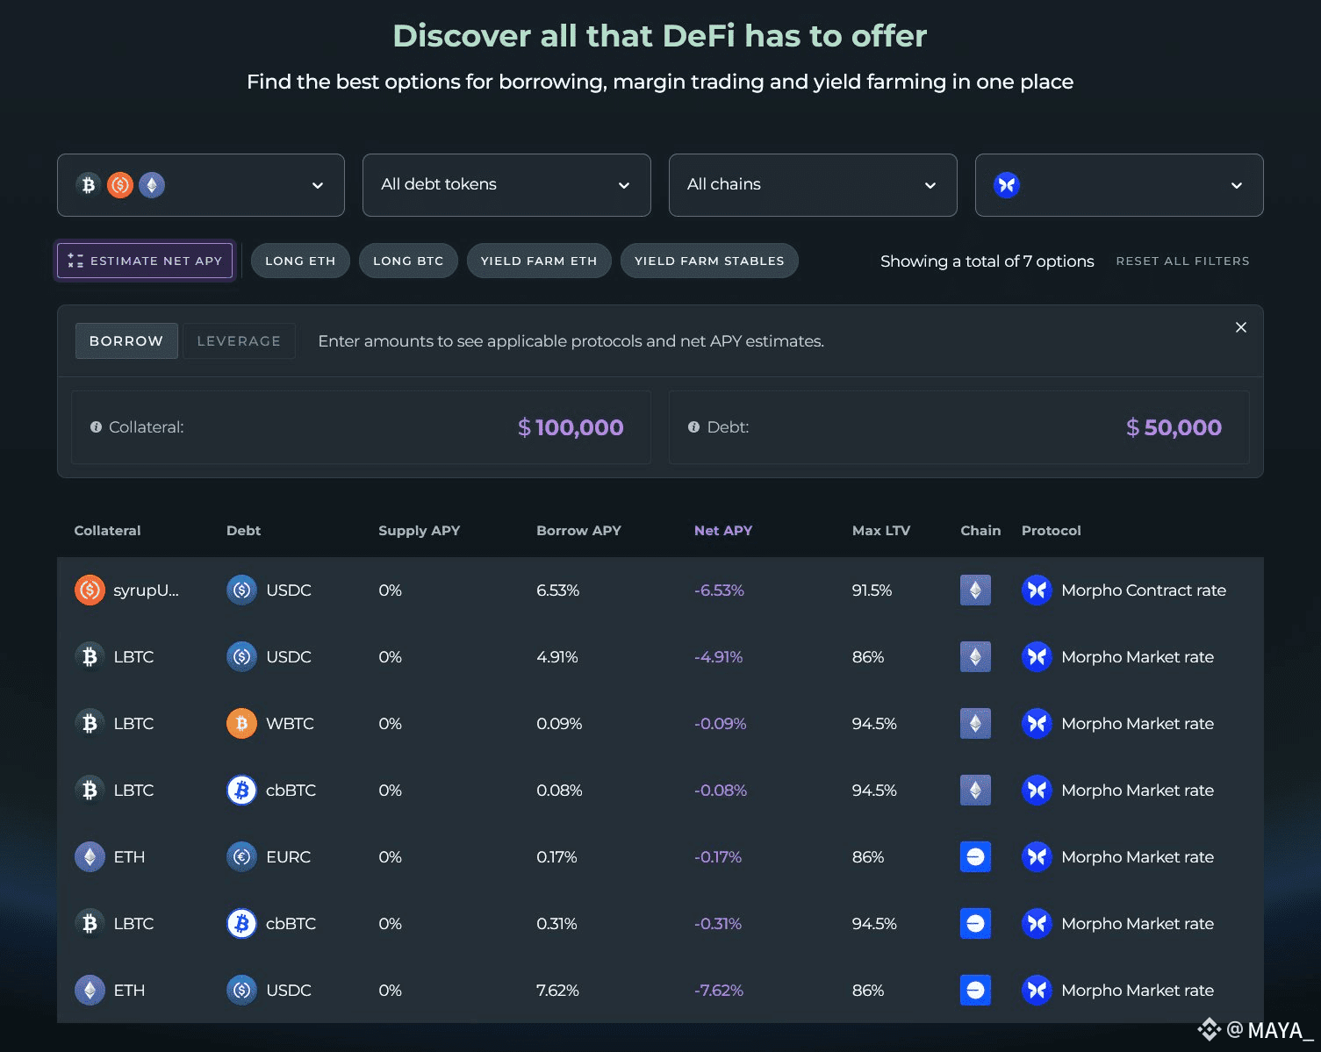
Task: Enable the Long ETH filter chip
Action: coord(300,261)
